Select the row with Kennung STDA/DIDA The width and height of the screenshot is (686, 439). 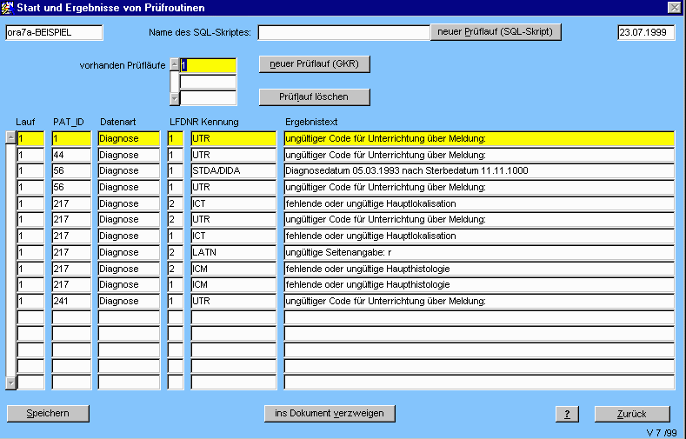[233, 171]
